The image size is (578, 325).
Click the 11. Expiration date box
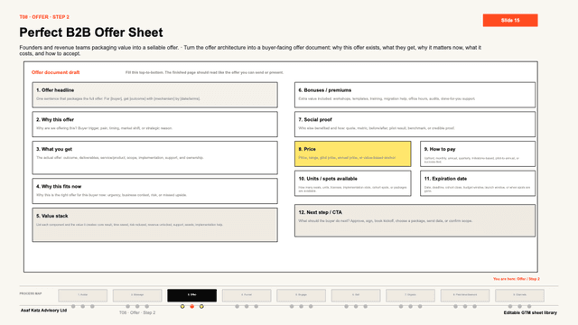[x=478, y=183]
